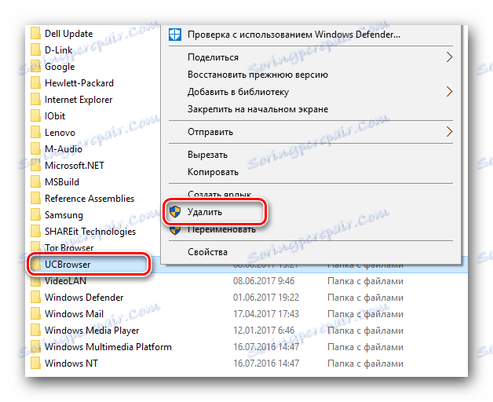Click the Lenovo folder icon
The height and width of the screenshot is (402, 493).
pos(35,133)
